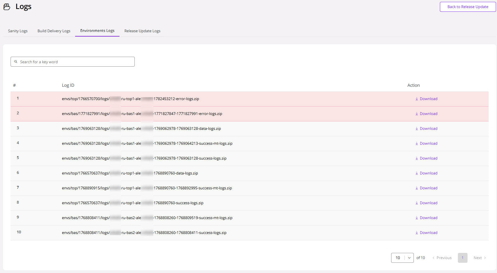
Task: Select the Environments Logs tab
Action: click(x=97, y=31)
